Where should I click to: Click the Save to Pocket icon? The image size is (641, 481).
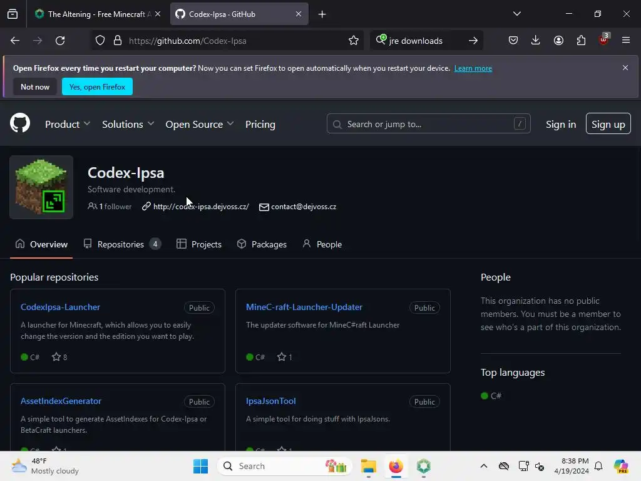(513, 41)
